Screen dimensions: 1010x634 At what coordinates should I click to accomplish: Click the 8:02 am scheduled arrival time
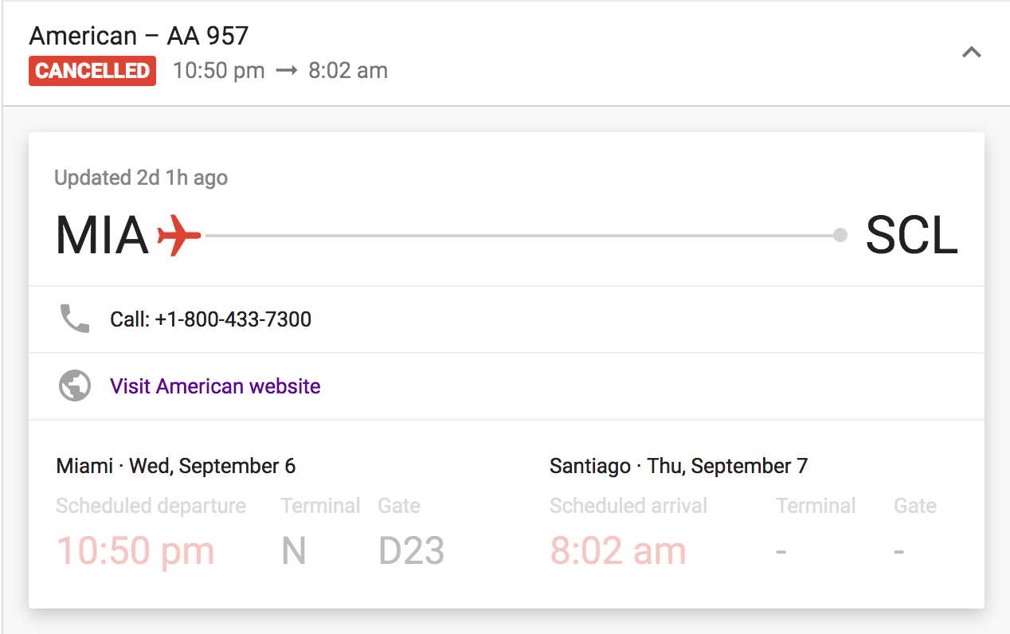(617, 550)
